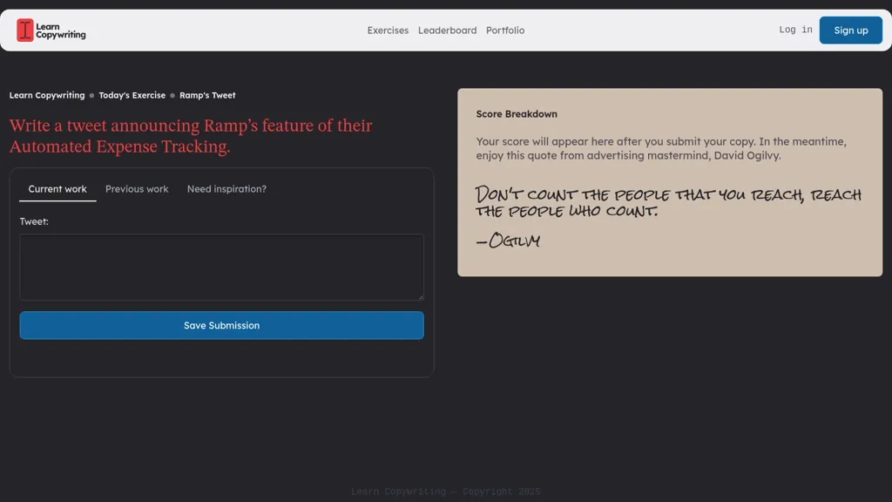The width and height of the screenshot is (892, 502).
Task: Switch to the Previous work tab
Action: pos(137,188)
